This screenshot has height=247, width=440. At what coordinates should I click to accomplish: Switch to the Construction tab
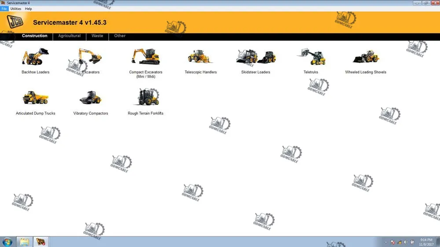pyautogui.click(x=34, y=36)
